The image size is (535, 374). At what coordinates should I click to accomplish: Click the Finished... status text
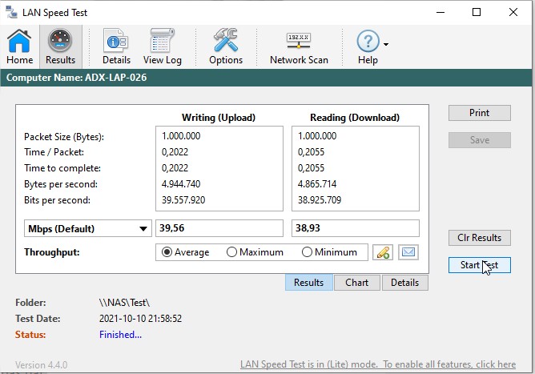coord(120,335)
